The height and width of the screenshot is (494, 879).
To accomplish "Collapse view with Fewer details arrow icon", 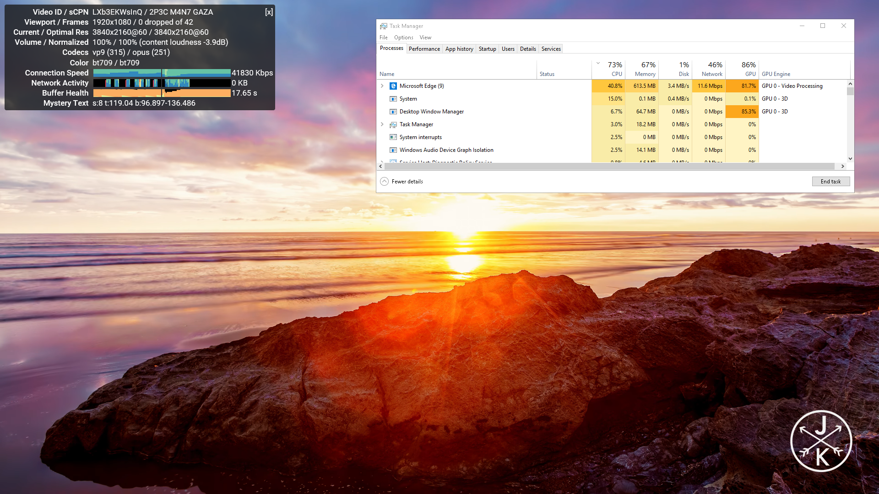I will pos(385,182).
